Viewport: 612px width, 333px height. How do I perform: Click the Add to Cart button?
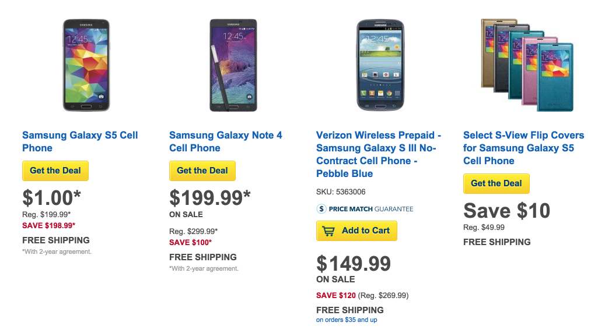point(365,231)
